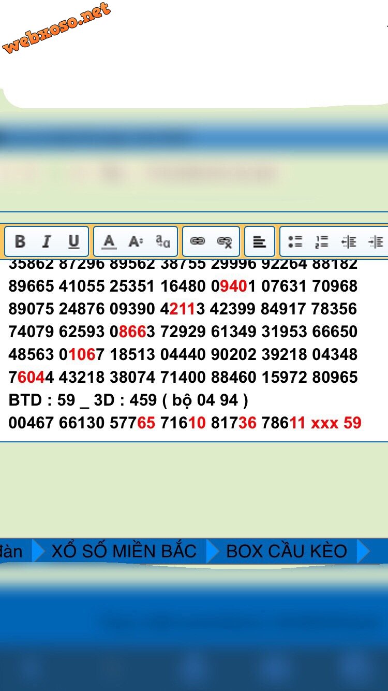Click the webxoso.net logo
This screenshot has height=691, width=388.
tap(57, 28)
